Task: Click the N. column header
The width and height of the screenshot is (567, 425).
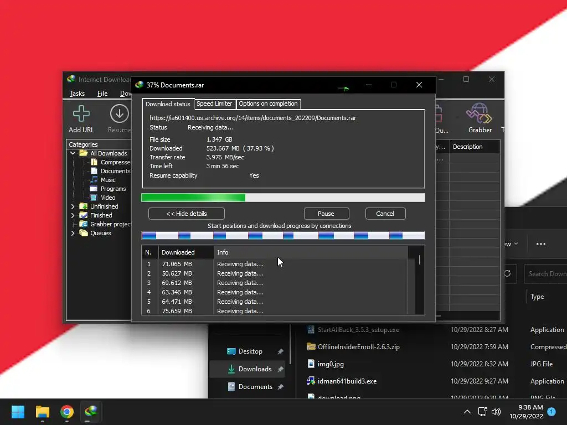Action: tap(150, 252)
